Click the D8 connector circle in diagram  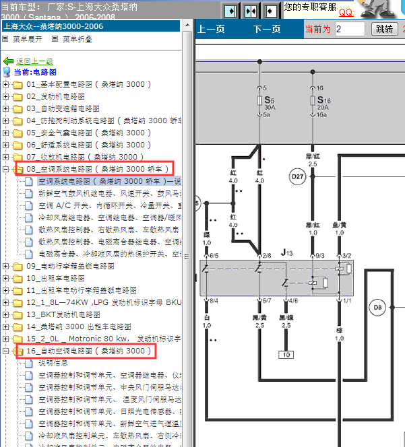tap(377, 307)
